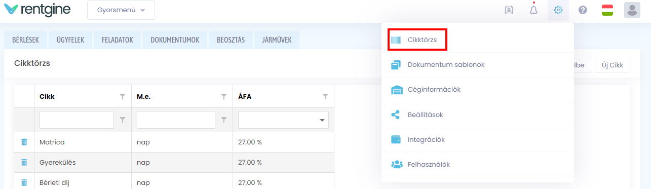The height and width of the screenshot is (189, 651).
Task: Open the ÁFA filter combo box
Action: [283, 120]
